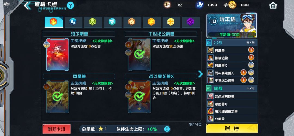Click the red 删除卡组 button

[56, 129]
